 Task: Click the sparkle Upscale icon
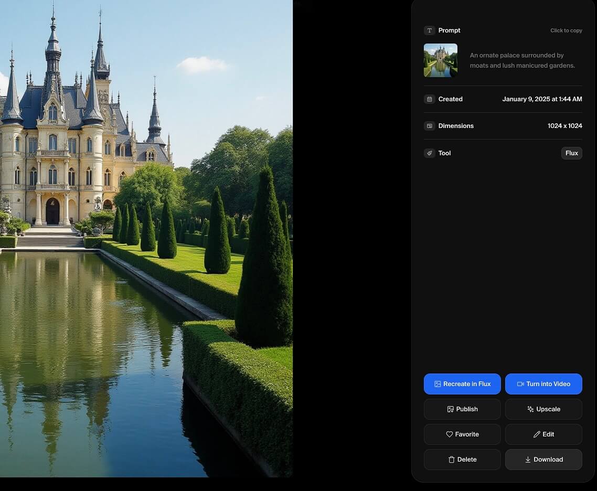coord(530,409)
